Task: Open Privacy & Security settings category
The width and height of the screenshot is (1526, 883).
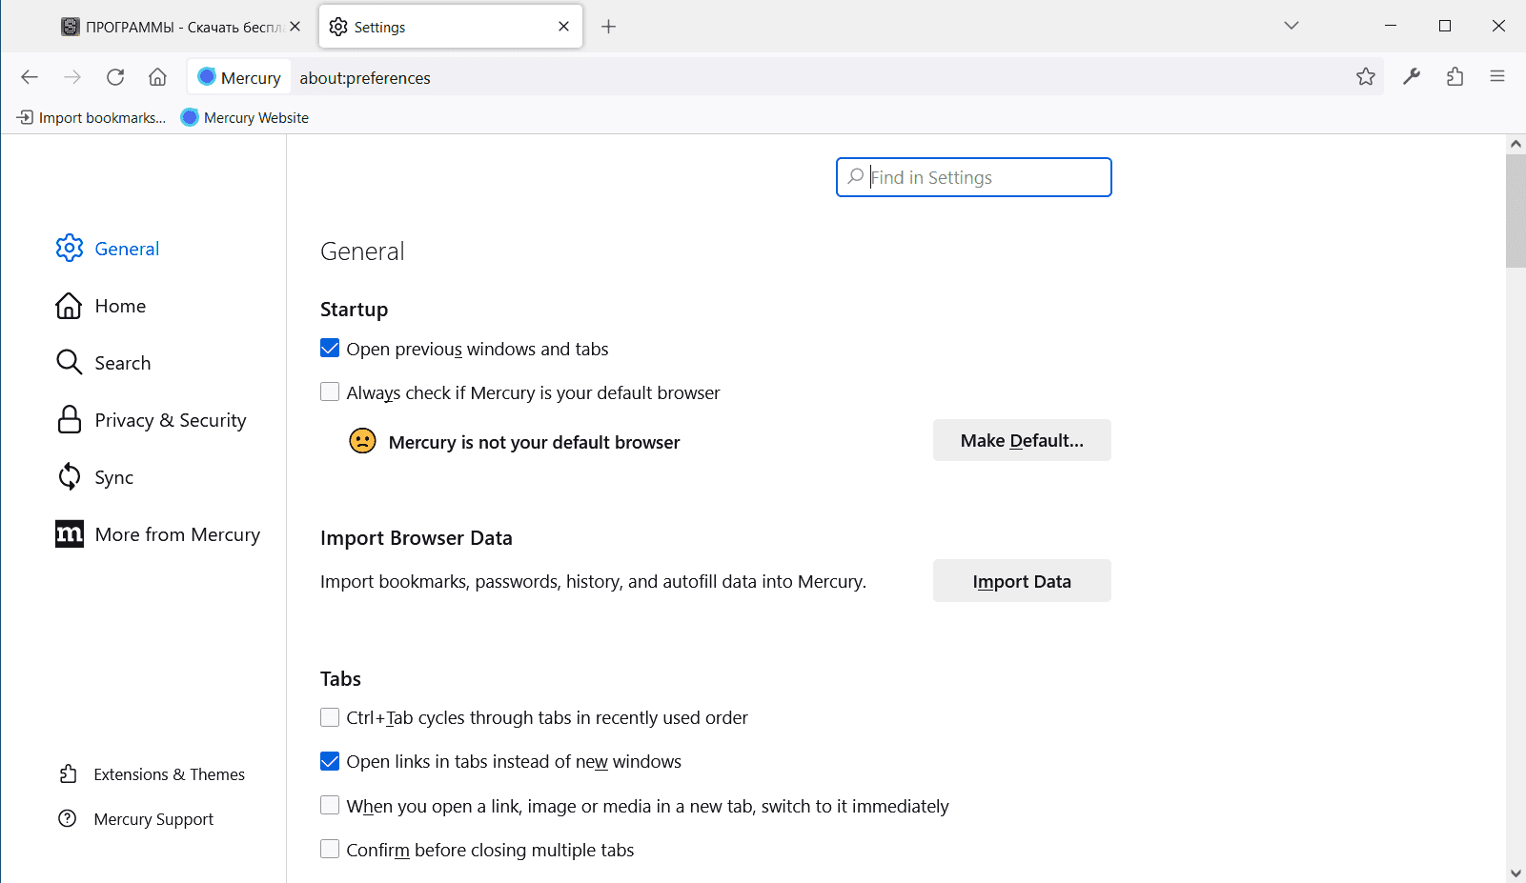Action: point(170,420)
